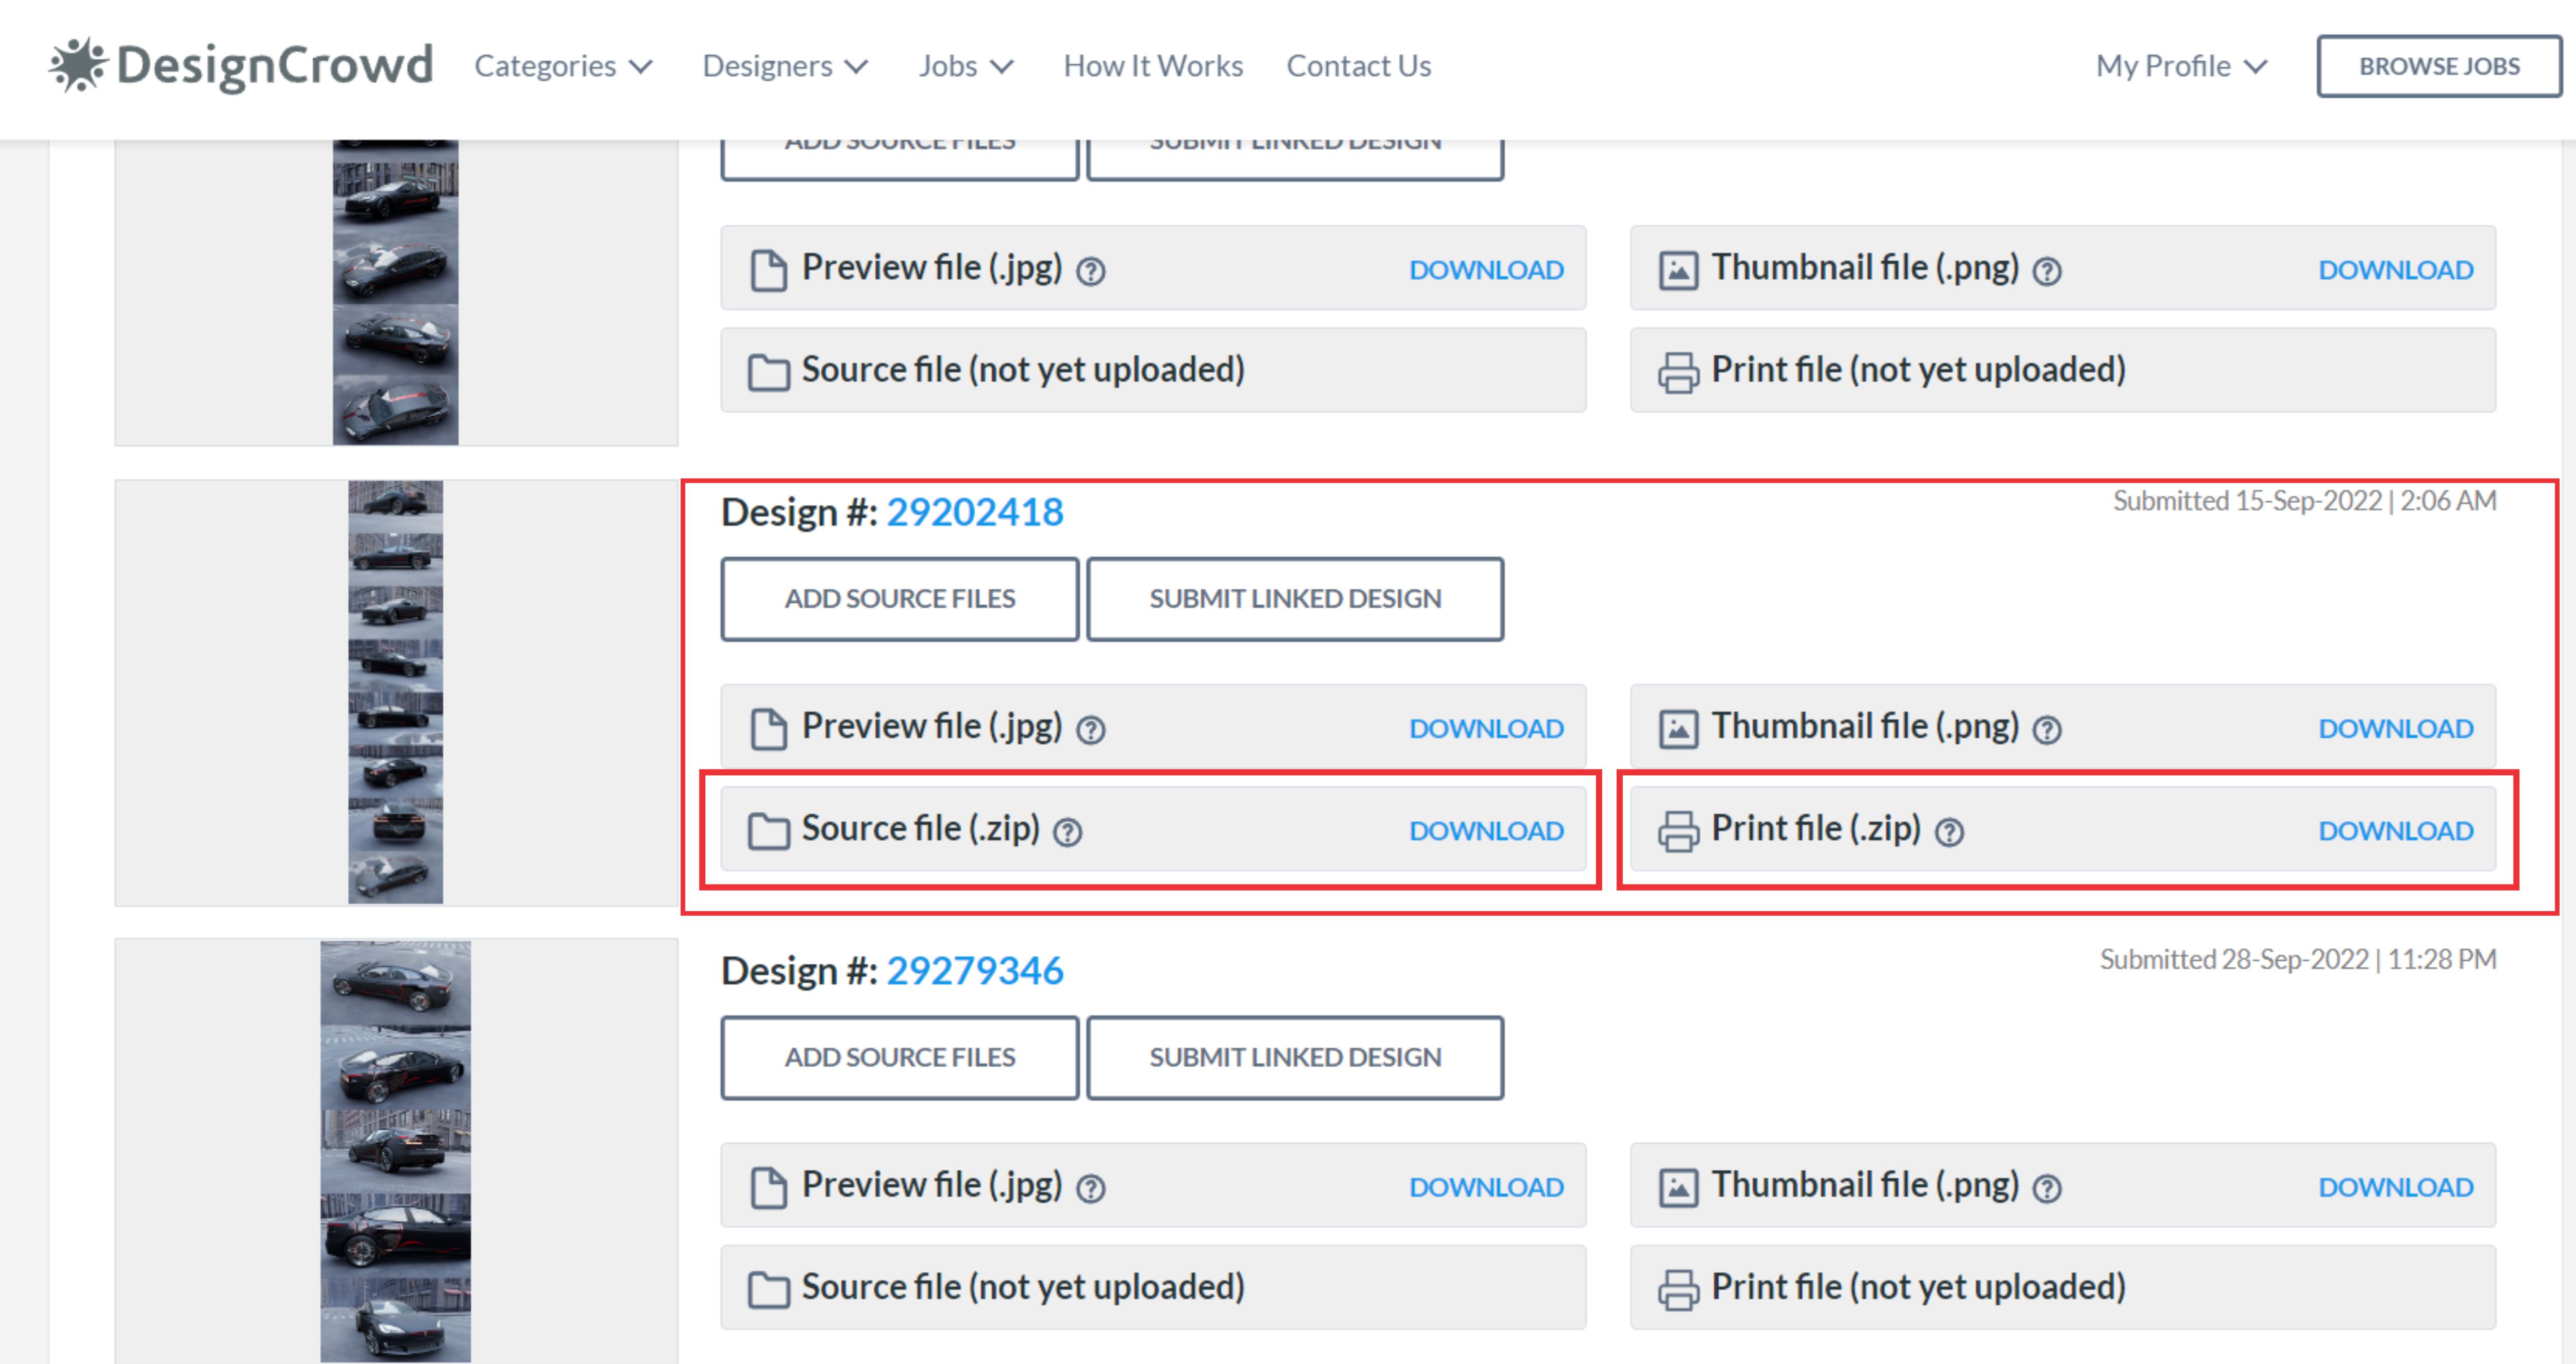Image resolution: width=2576 pixels, height=1364 pixels.
Task: Click the printer icon on Print file (.zip)
Action: (1678, 831)
